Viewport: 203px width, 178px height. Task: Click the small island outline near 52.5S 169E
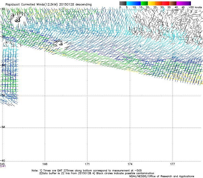point(61,44)
